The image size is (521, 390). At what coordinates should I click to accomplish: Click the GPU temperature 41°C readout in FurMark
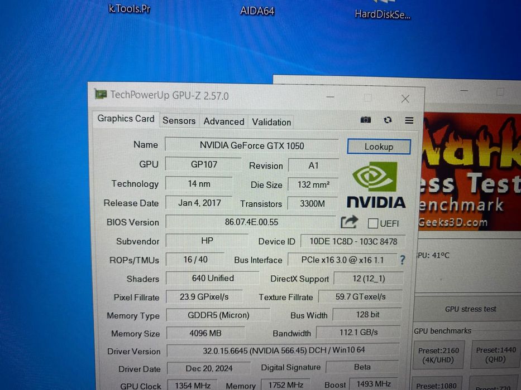[x=433, y=255]
